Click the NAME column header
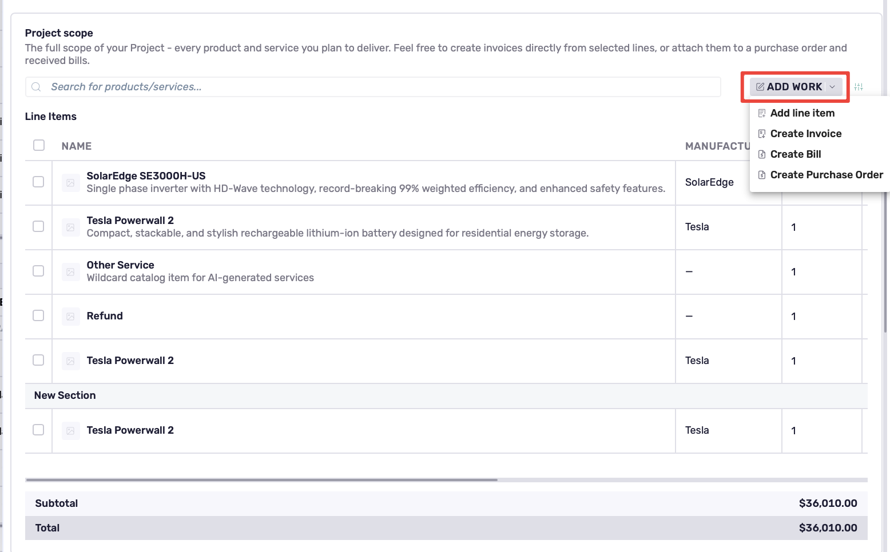 tap(77, 146)
